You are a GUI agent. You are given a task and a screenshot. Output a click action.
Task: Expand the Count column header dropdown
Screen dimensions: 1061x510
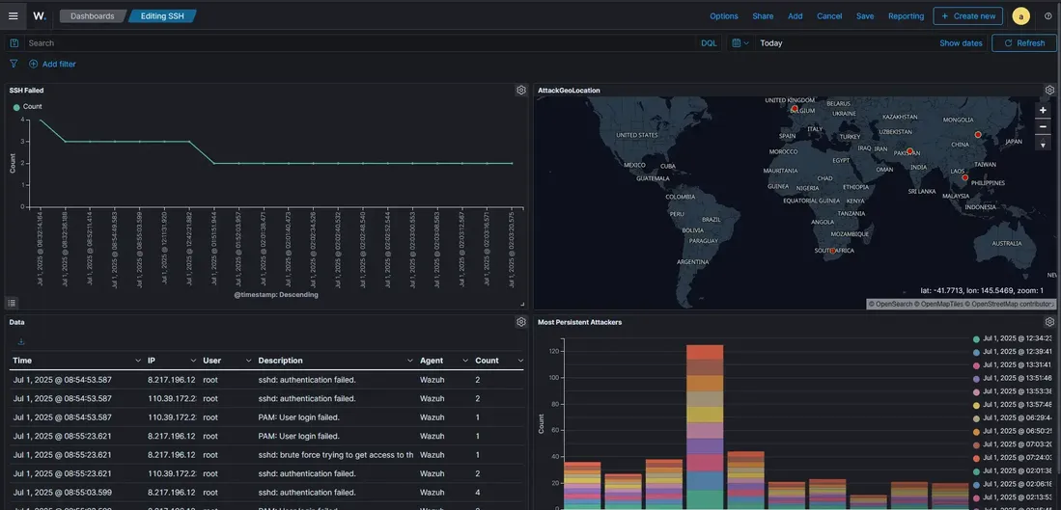coord(519,361)
